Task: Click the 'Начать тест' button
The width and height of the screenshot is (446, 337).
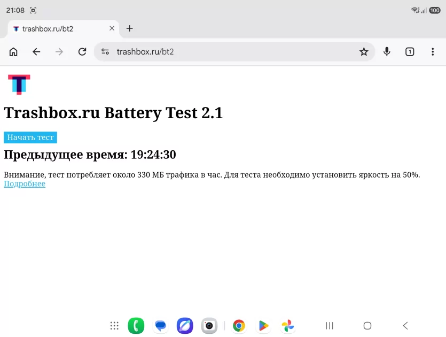Action: pyautogui.click(x=30, y=137)
